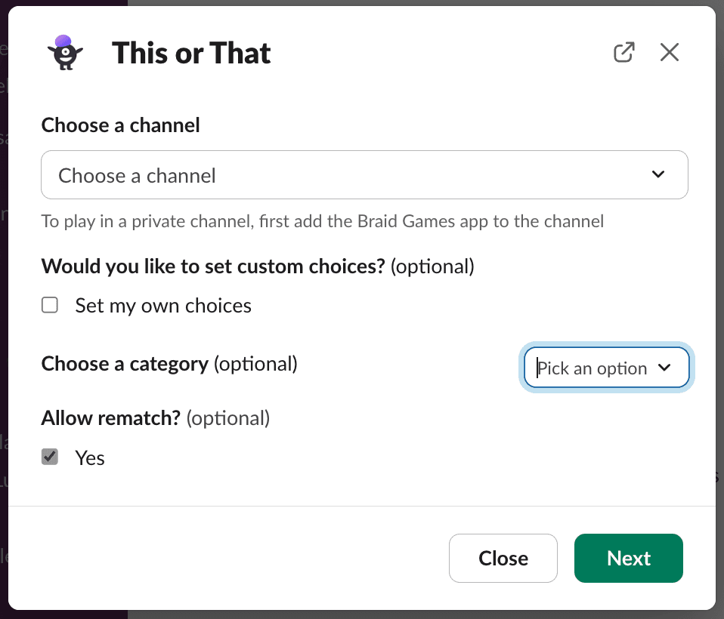Dismiss dialog with the X icon
Screen dimensions: 724x619
click(x=669, y=52)
